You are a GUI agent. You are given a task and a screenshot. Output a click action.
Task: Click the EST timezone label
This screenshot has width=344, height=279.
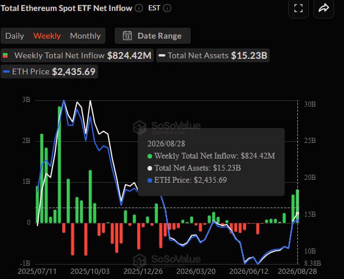[x=154, y=8]
